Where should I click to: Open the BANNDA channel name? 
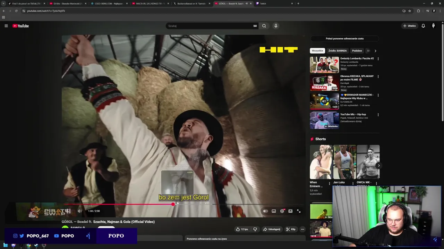coord(76,228)
